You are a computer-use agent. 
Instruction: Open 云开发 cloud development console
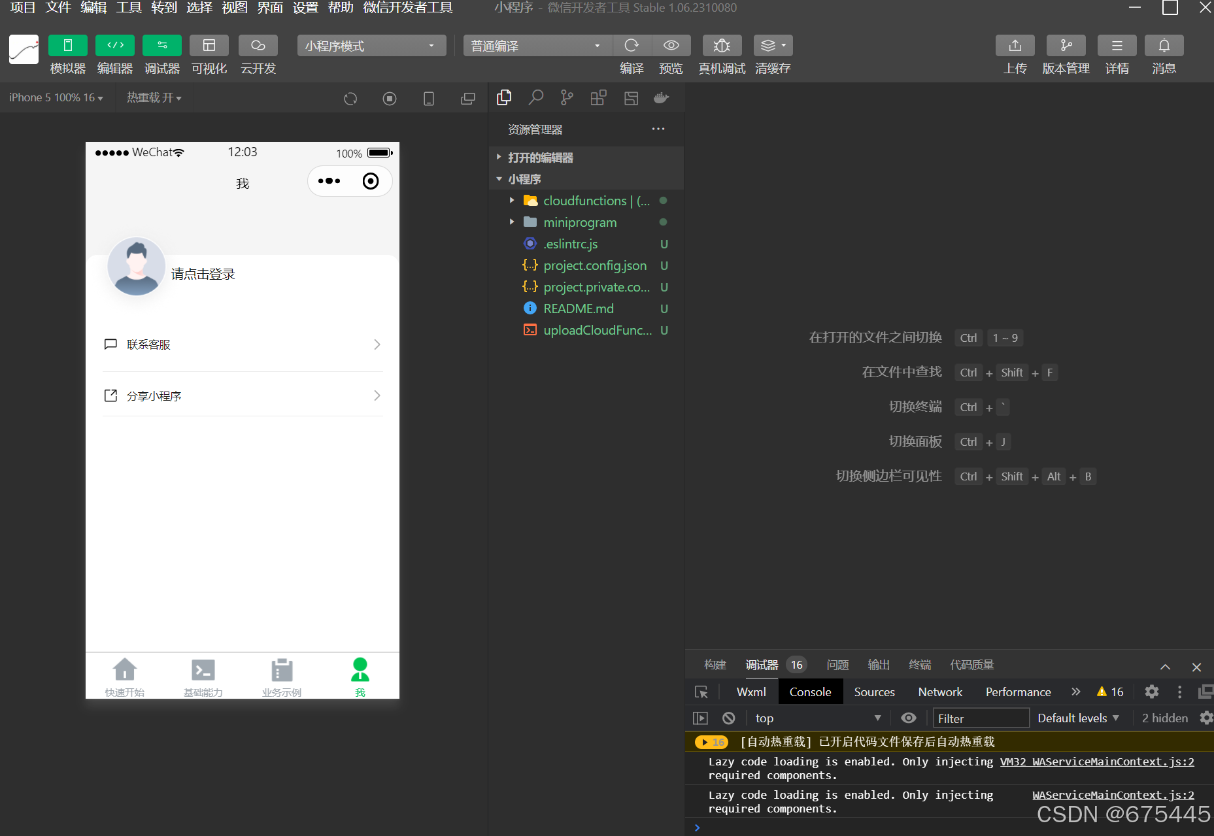pos(258,45)
